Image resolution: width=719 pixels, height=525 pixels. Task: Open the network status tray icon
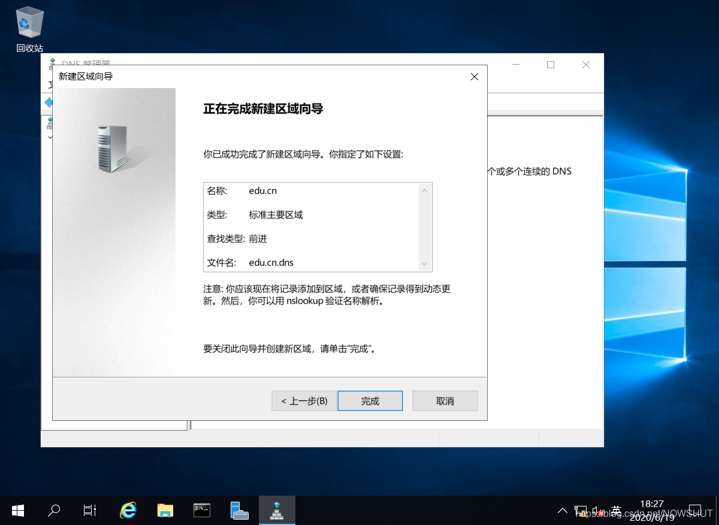[582, 510]
